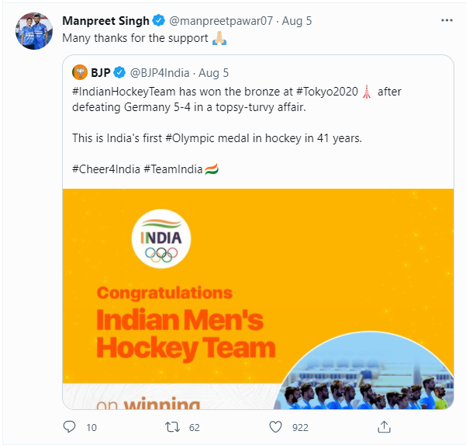This screenshot has height=445, width=466.
Task: Click the BJP logo avatar
Action: click(79, 73)
